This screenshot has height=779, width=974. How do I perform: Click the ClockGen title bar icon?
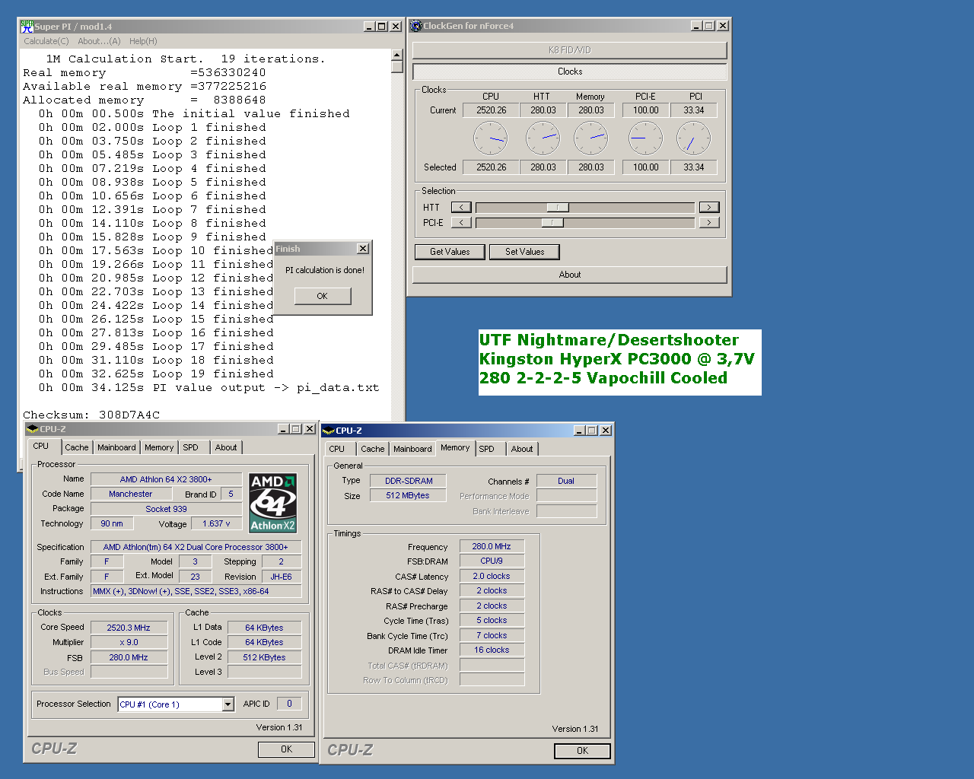pos(416,26)
